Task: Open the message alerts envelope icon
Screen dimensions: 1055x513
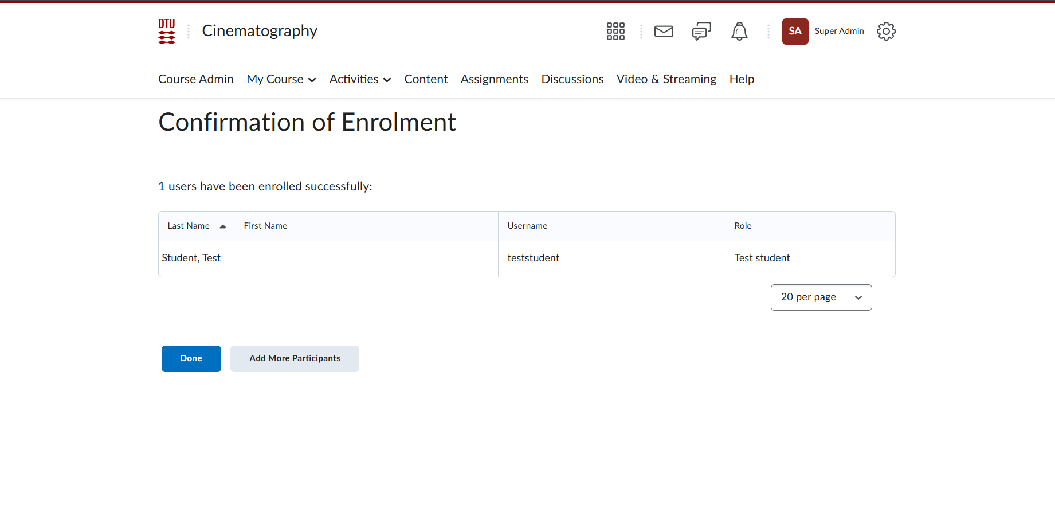Action: click(x=664, y=31)
